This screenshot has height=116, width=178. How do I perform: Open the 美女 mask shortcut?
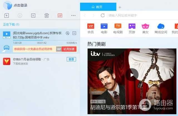click(145, 28)
